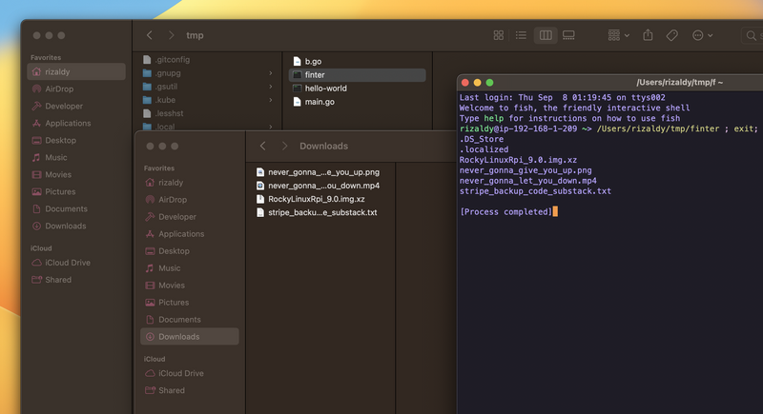
Task: Click the stripe_backup_code_substack.txt line in Terminal output
Action: [535, 191]
